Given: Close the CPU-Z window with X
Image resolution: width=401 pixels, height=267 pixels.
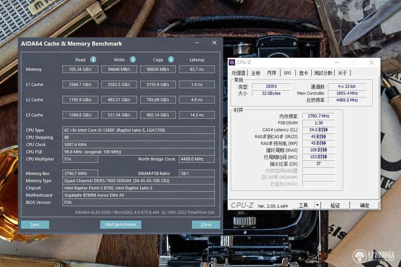Looking at the screenshot, I should tap(371, 62).
